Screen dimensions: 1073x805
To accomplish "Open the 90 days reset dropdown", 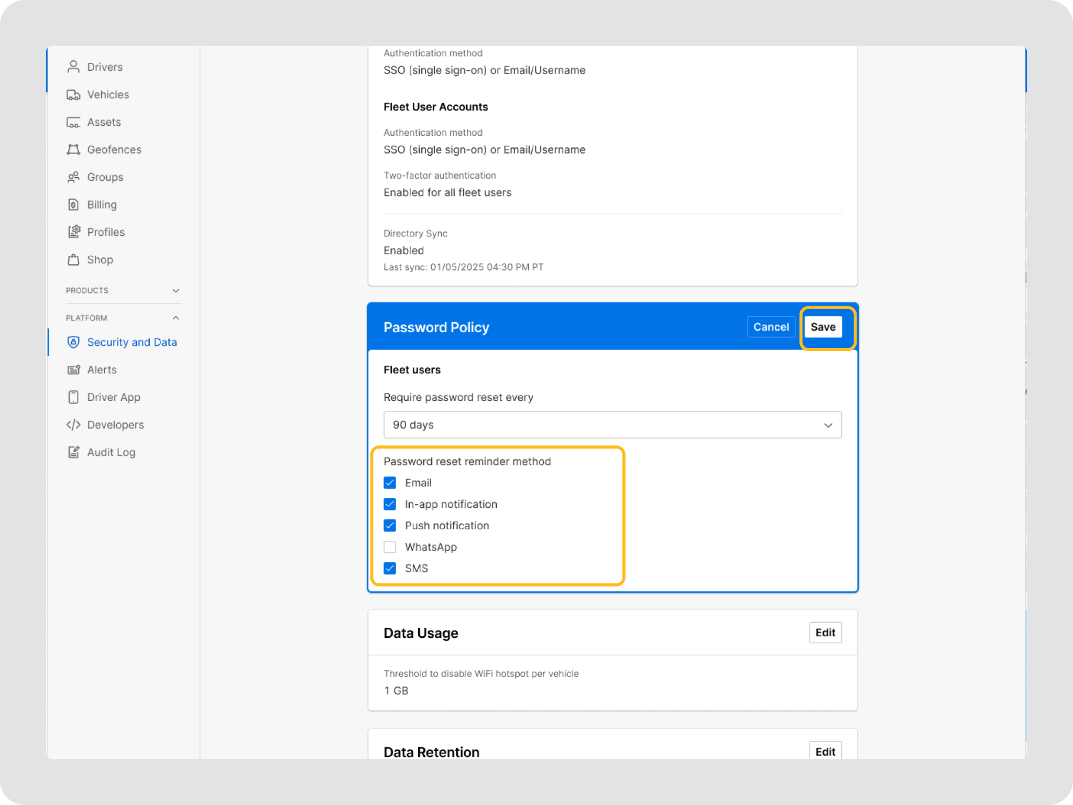I will click(612, 425).
